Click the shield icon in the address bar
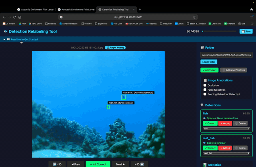 61,17
